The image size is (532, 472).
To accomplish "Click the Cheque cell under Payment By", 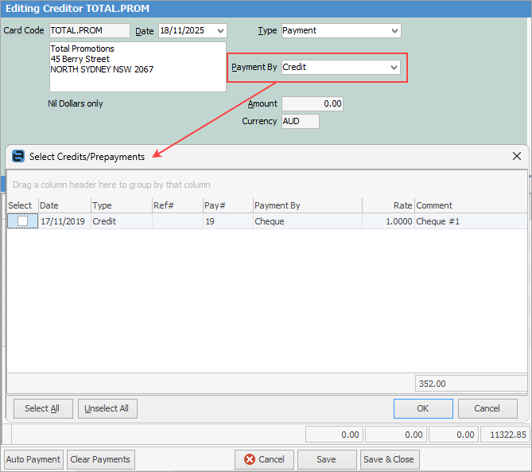I will tap(308, 221).
